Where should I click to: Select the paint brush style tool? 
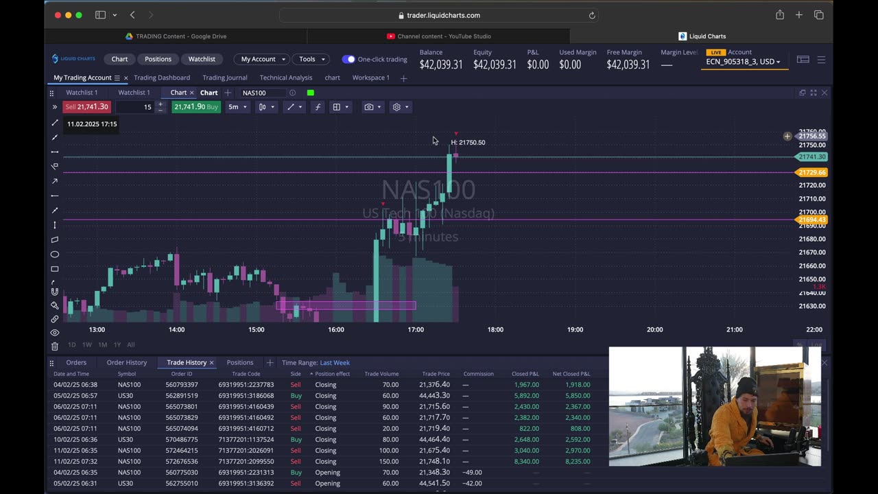55,305
